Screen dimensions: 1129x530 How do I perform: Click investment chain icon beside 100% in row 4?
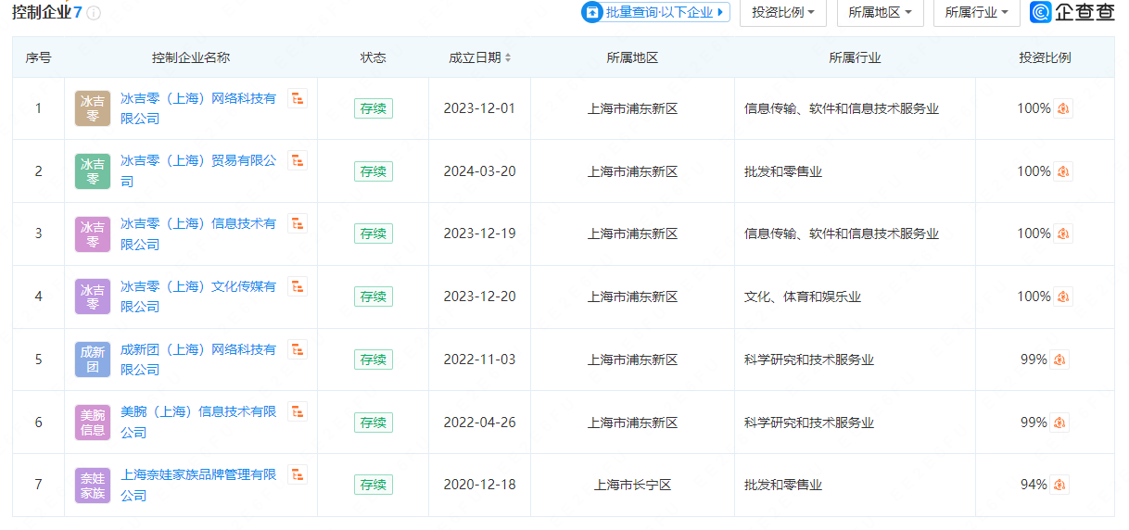click(x=1063, y=297)
